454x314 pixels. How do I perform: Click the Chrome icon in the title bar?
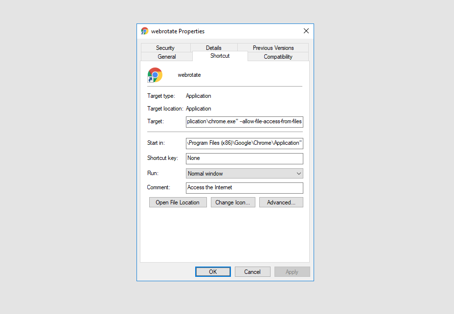tap(144, 31)
